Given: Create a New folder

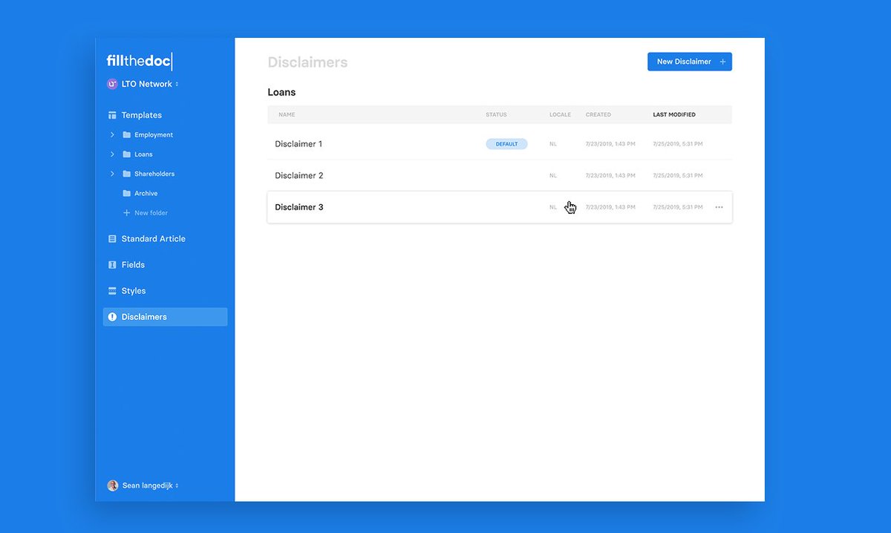Looking at the screenshot, I should coord(151,213).
